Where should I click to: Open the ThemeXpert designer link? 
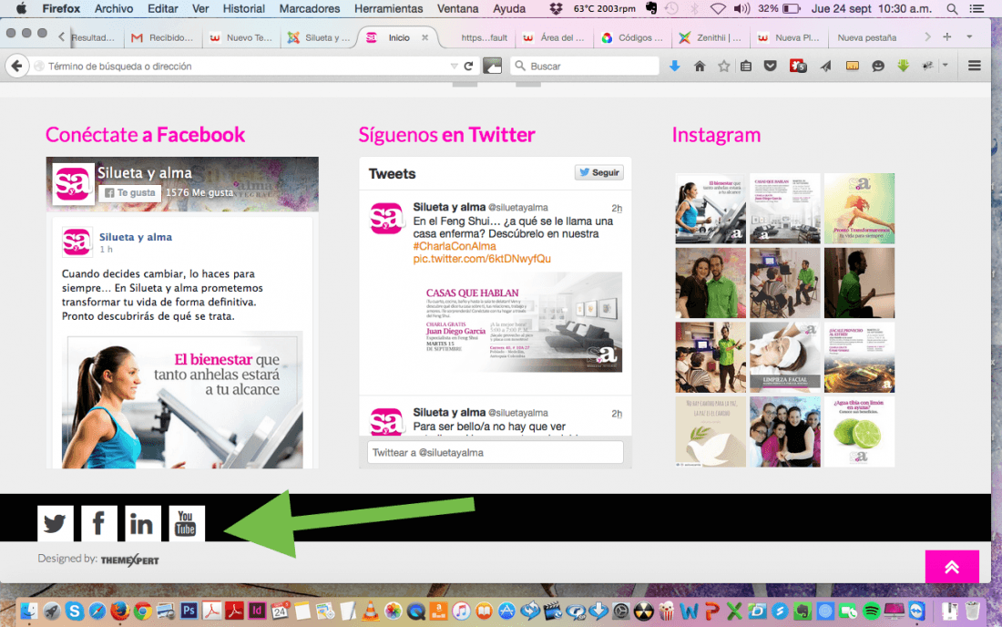[x=129, y=560]
